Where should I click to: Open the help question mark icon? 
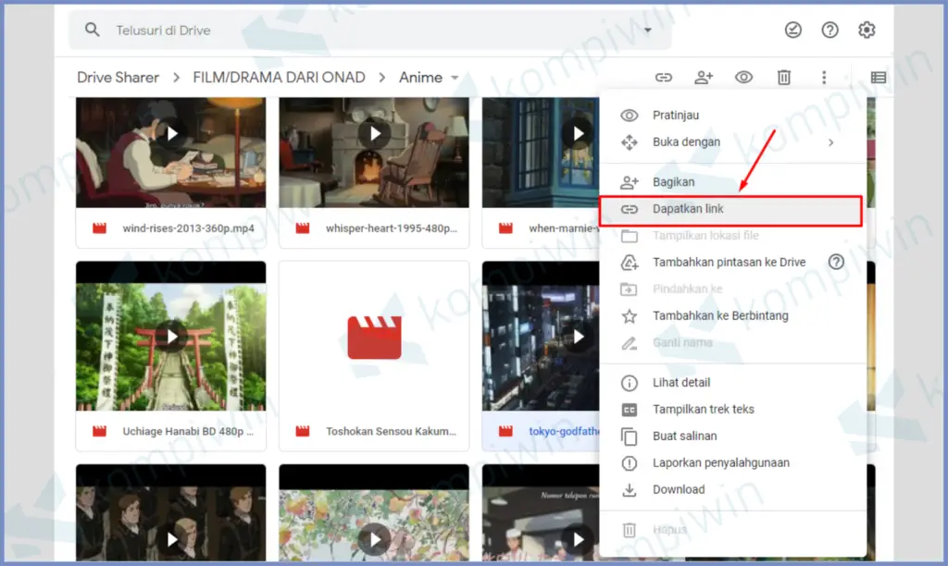point(830,30)
